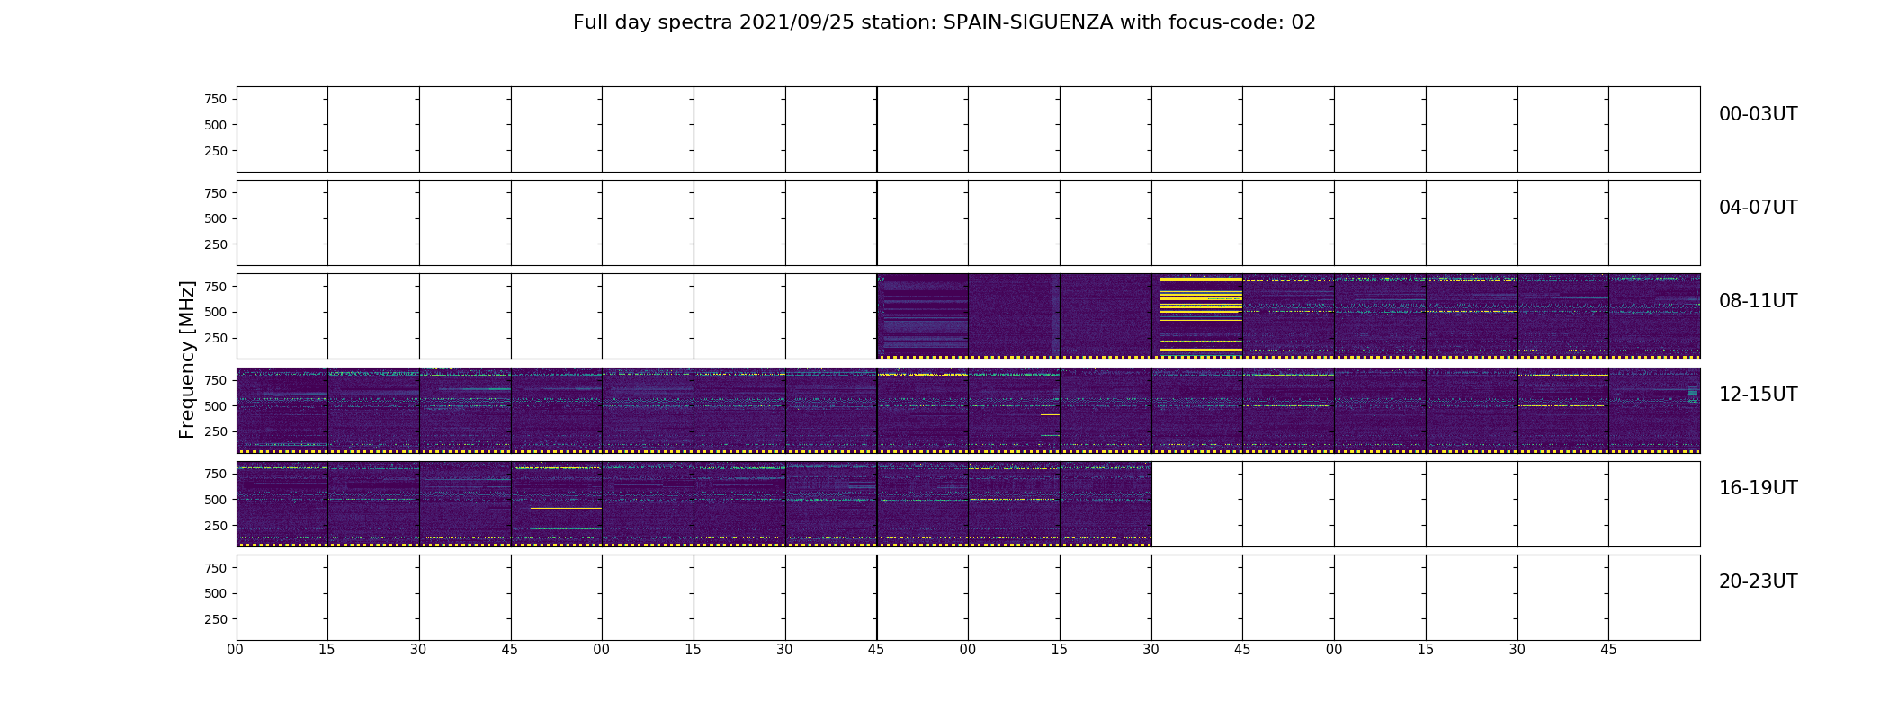This screenshot has height=719, width=1889.
Task: Click the 250 tick of the 00-03UT row
Action: 216,151
